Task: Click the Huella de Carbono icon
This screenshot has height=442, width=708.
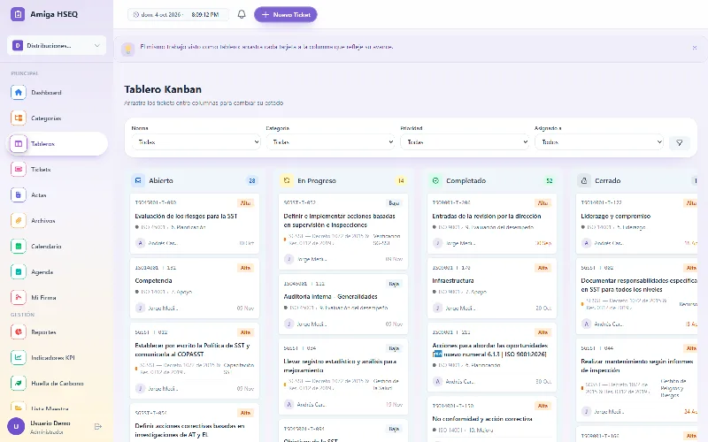Action: point(19,384)
